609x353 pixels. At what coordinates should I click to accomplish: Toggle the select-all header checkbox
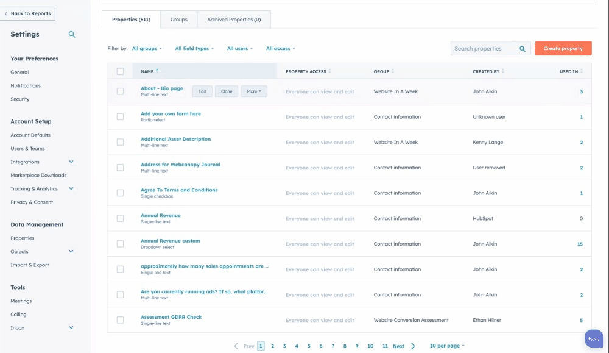(120, 71)
